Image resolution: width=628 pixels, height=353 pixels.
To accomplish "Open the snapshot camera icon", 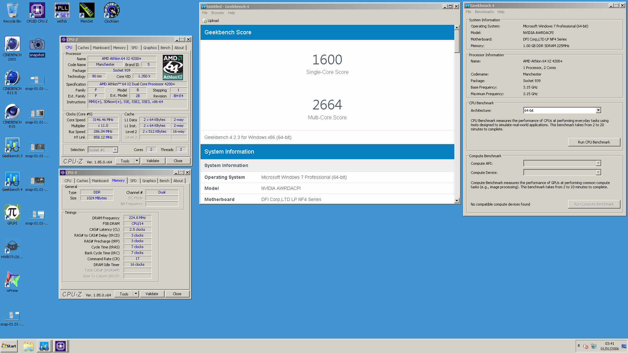I will coord(37,47).
